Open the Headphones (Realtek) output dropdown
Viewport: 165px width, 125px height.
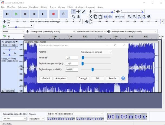coord(134,32)
